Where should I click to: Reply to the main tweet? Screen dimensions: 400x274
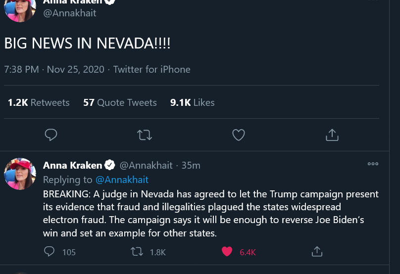tap(51, 135)
